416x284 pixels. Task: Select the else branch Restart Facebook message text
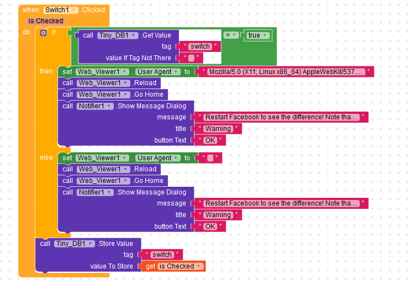[x=281, y=203]
